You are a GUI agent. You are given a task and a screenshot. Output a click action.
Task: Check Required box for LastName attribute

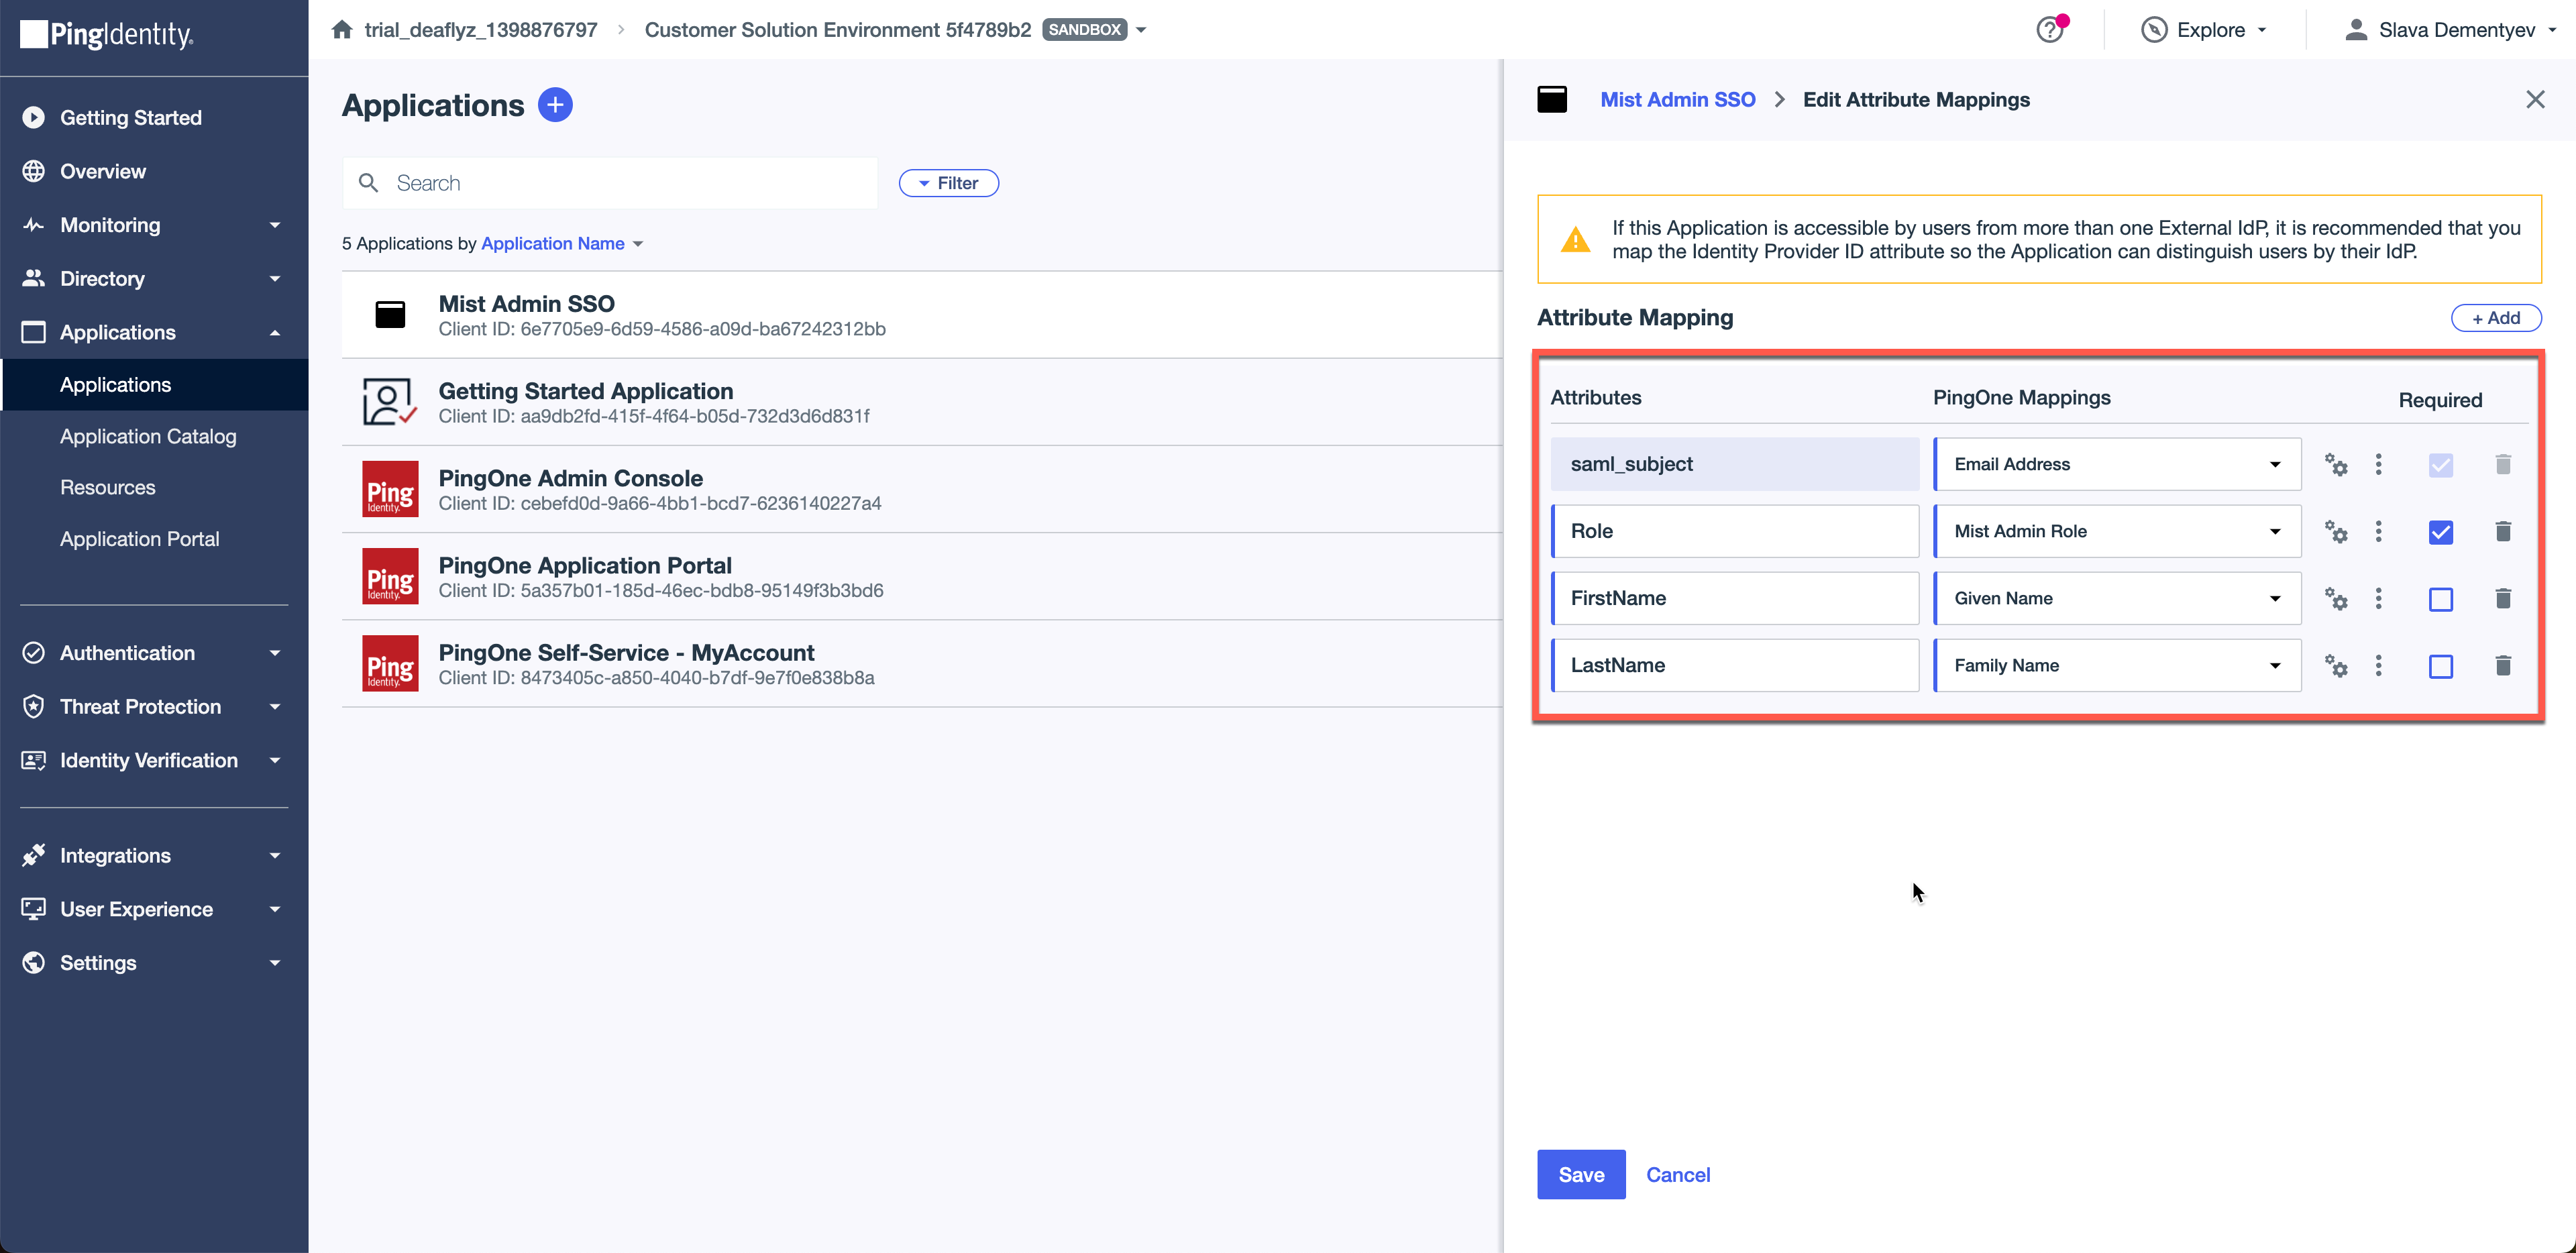pyautogui.click(x=2440, y=666)
